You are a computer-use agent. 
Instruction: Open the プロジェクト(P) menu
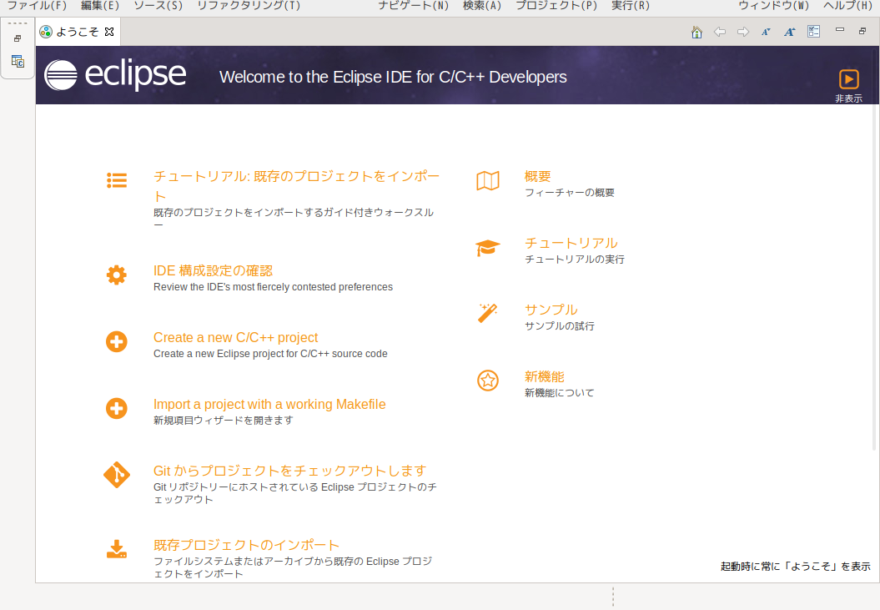[556, 6]
